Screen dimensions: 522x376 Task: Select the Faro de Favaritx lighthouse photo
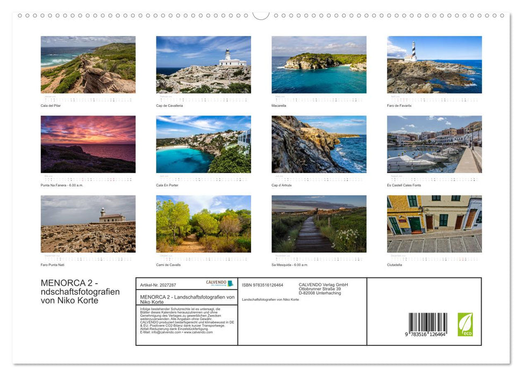pos(433,64)
